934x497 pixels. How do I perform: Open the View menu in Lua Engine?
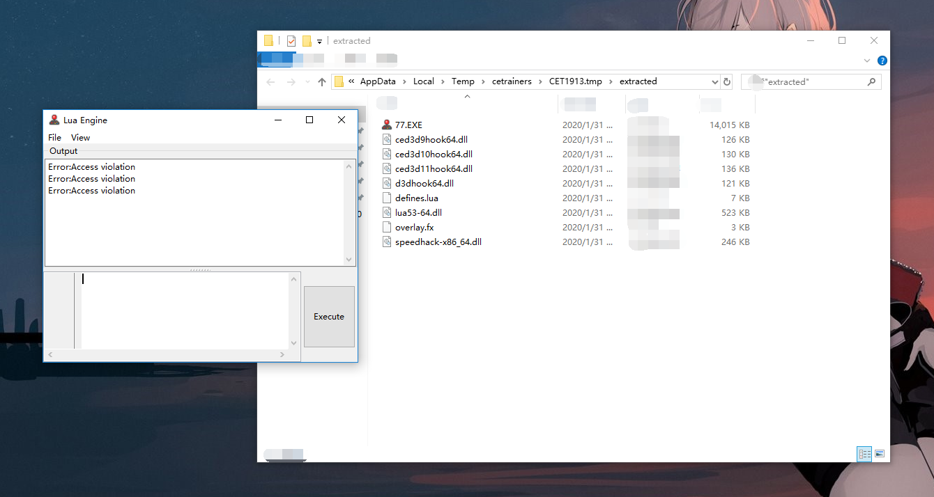pos(80,137)
